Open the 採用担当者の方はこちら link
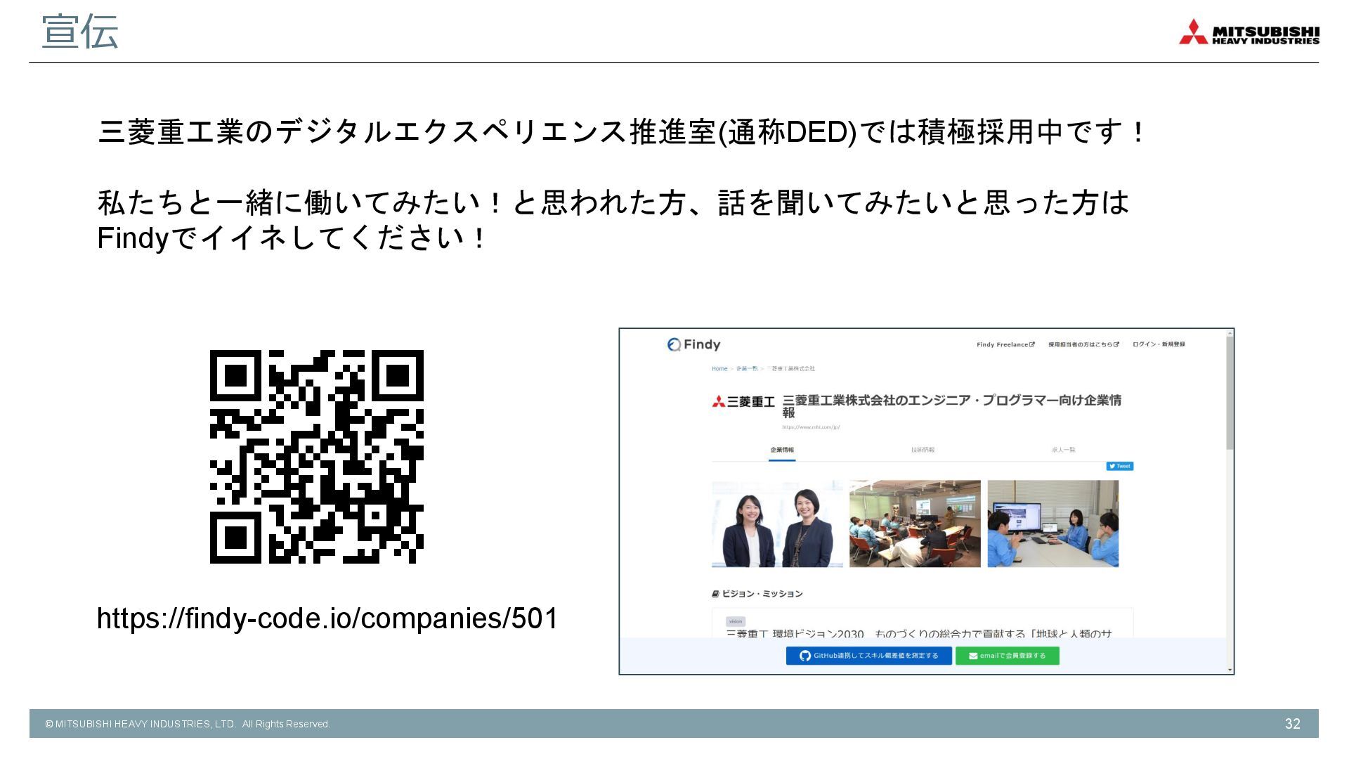The image size is (1349, 759). tap(1083, 344)
